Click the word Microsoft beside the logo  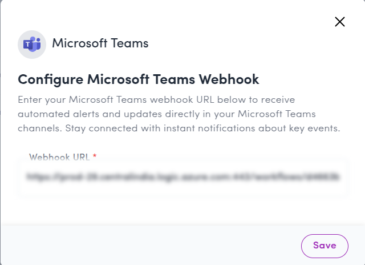pyautogui.click(x=80, y=43)
